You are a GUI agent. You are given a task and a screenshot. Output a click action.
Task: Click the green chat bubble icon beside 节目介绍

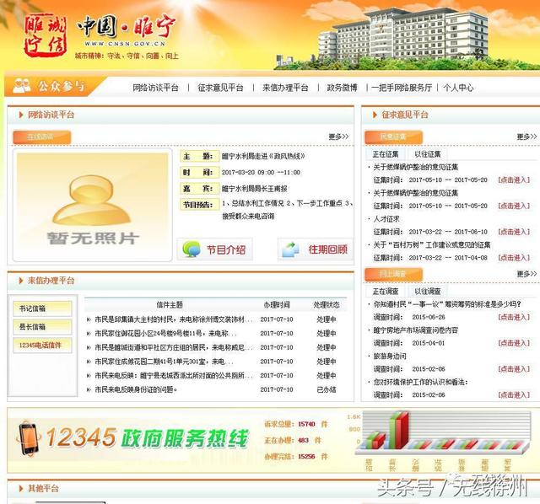192,249
